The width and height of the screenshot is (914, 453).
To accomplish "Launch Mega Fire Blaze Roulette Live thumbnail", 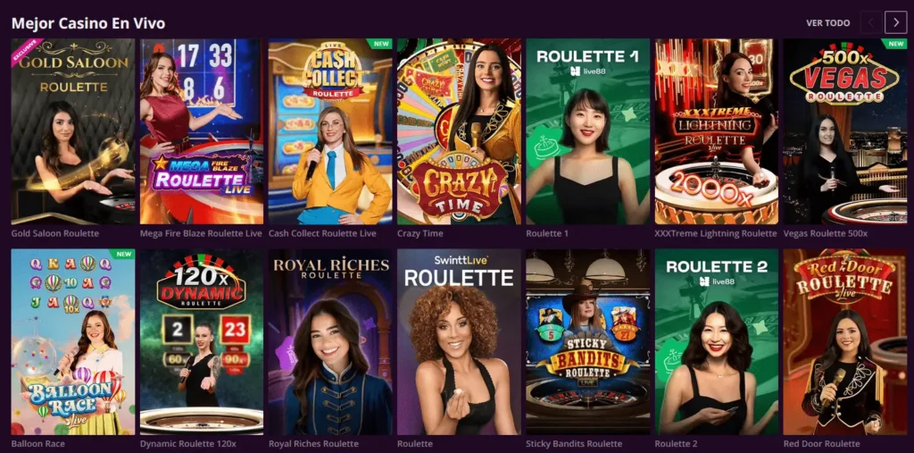I will point(202,131).
